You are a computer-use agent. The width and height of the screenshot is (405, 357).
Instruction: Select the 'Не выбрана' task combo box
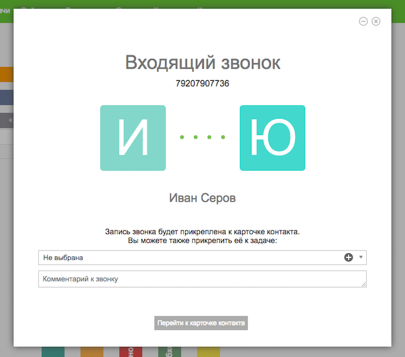tap(189, 257)
